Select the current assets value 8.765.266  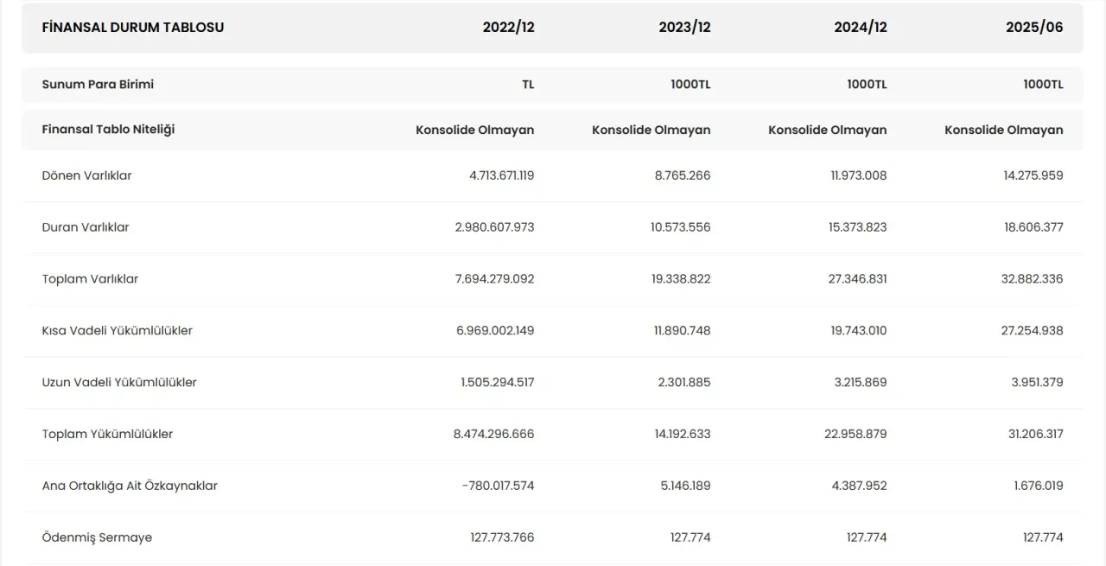[683, 175]
